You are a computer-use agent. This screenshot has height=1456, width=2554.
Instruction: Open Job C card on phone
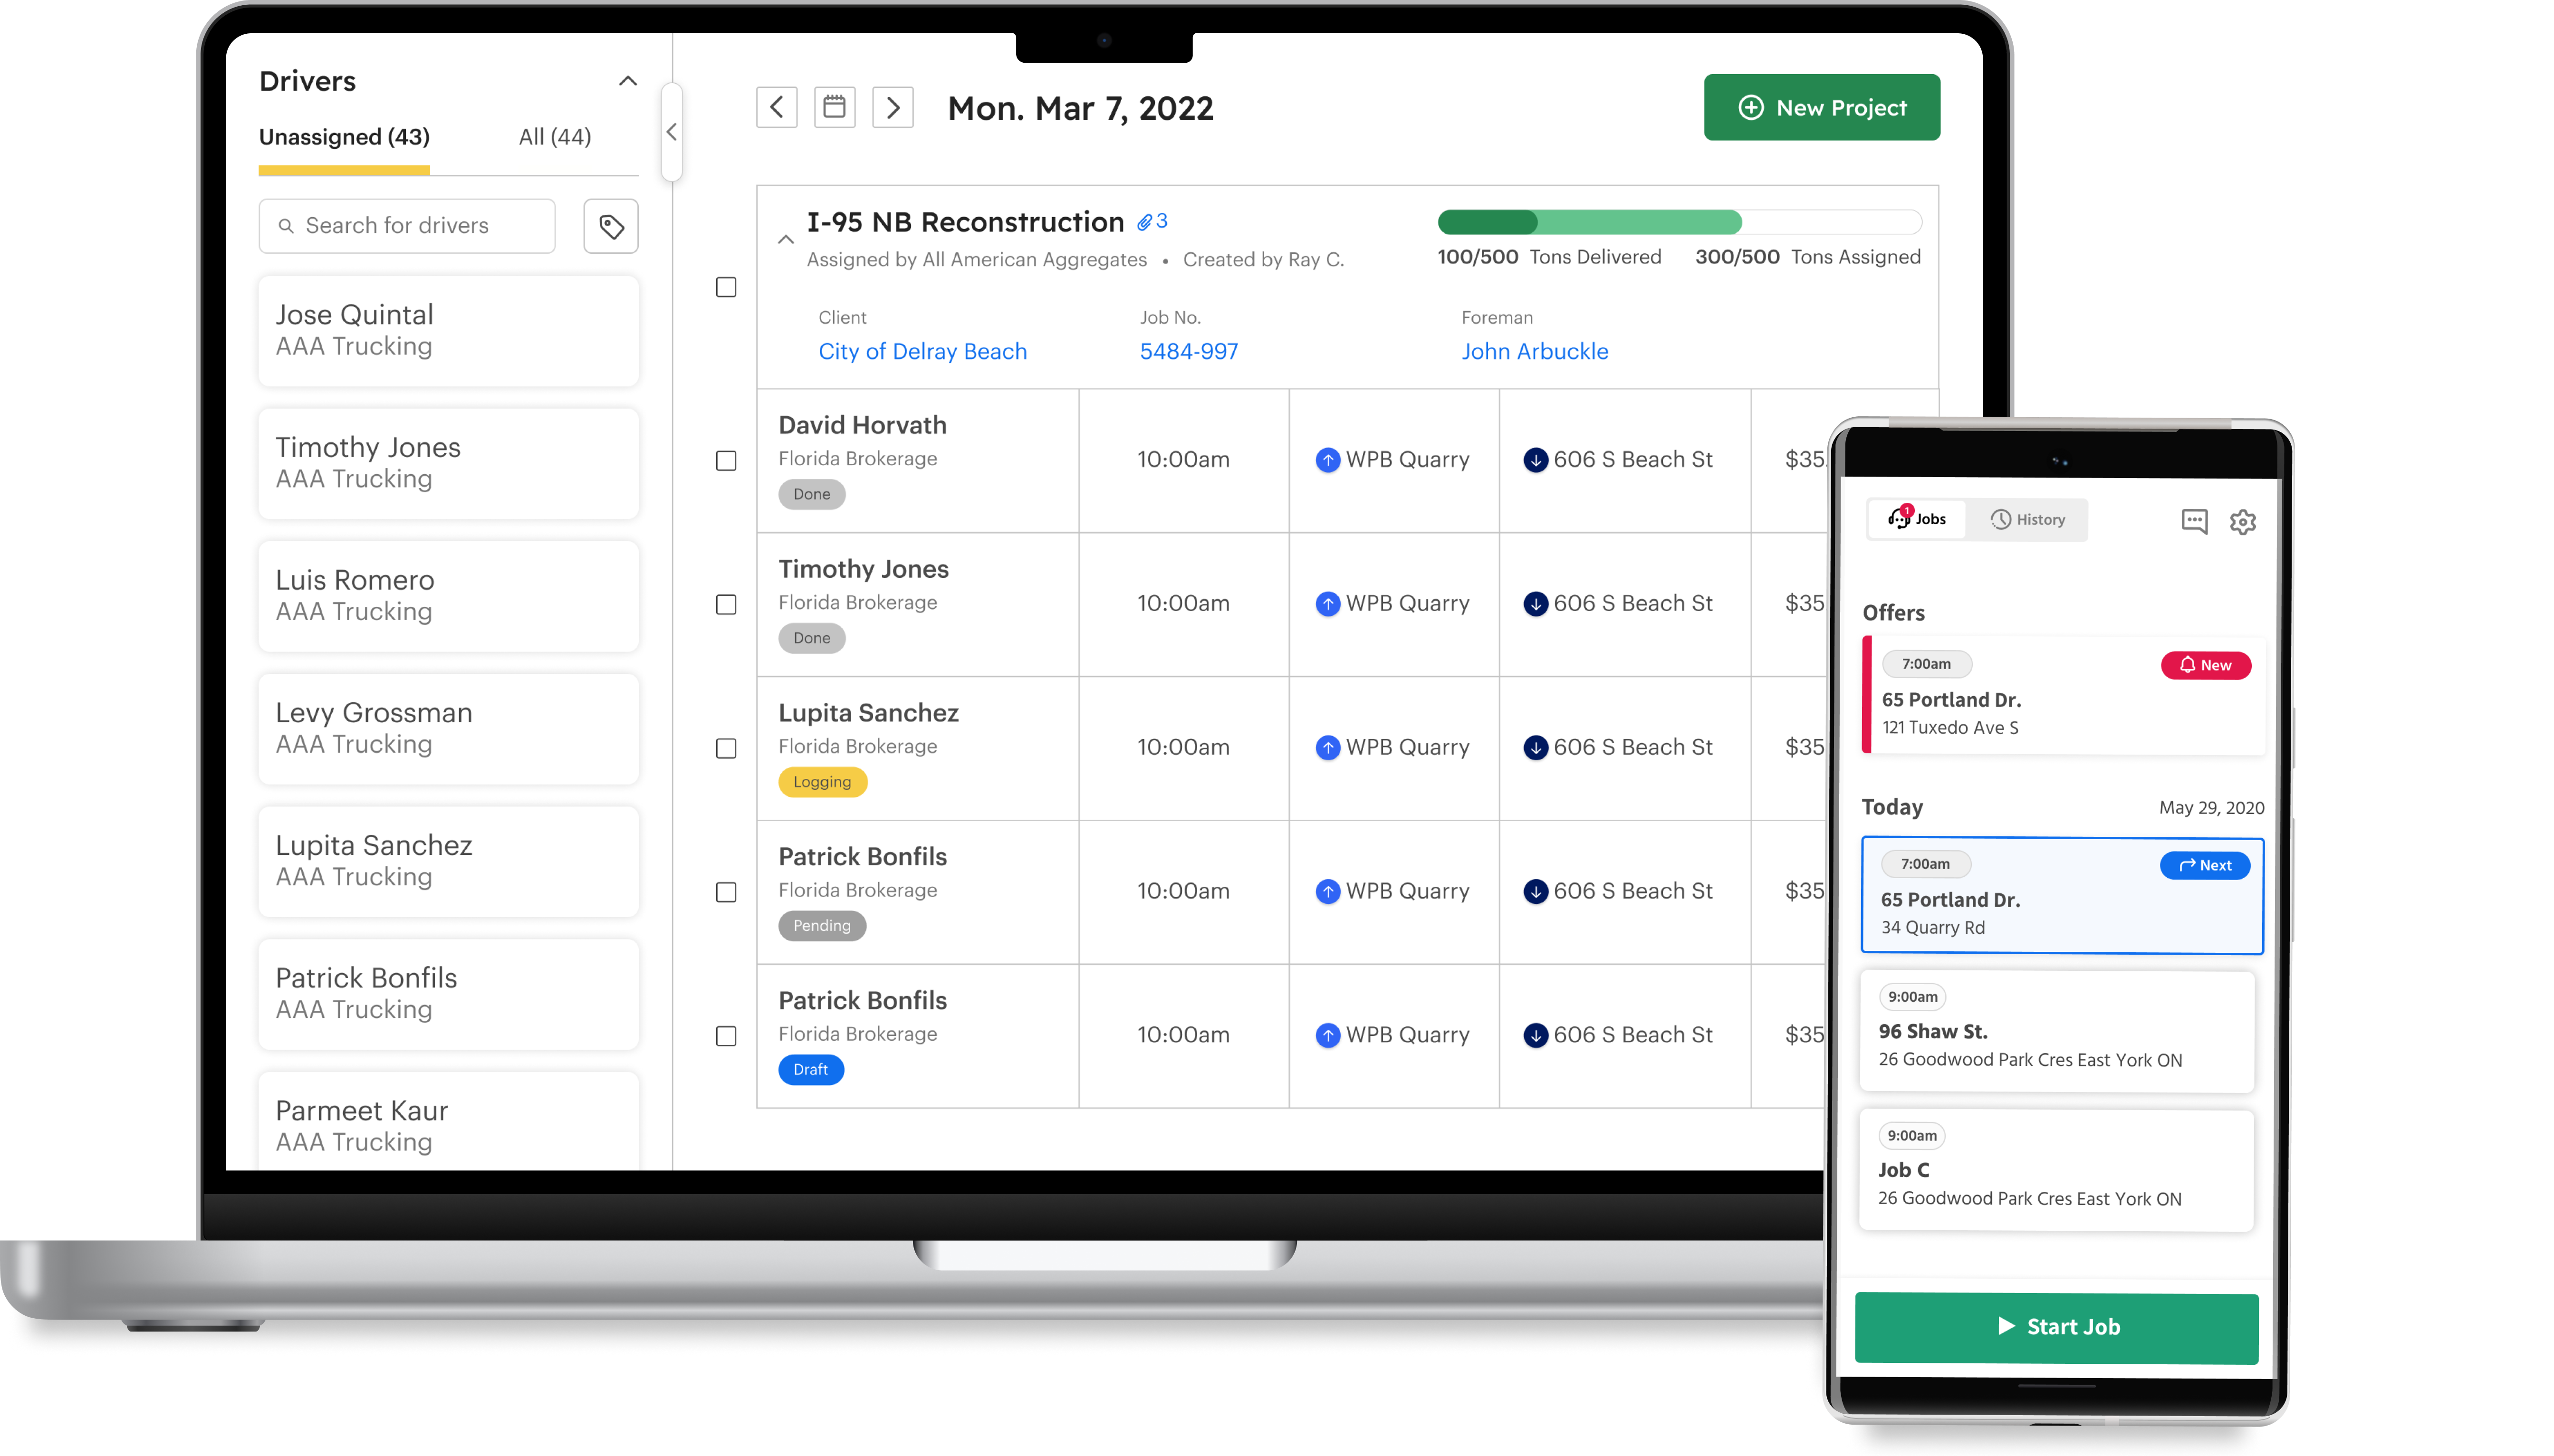pyautogui.click(x=2056, y=1170)
